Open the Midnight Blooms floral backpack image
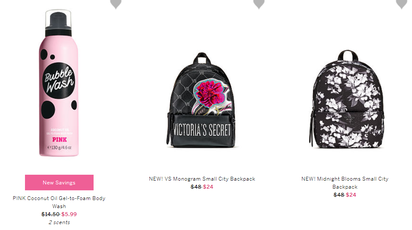The image size is (412, 230). coord(346,99)
